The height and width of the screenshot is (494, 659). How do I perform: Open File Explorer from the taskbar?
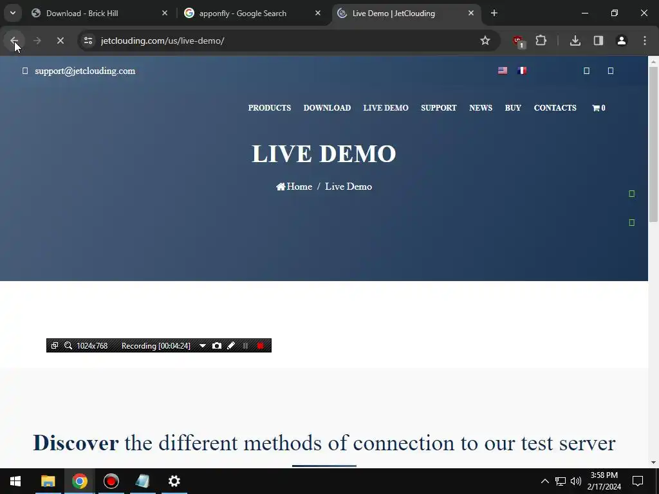click(x=48, y=481)
